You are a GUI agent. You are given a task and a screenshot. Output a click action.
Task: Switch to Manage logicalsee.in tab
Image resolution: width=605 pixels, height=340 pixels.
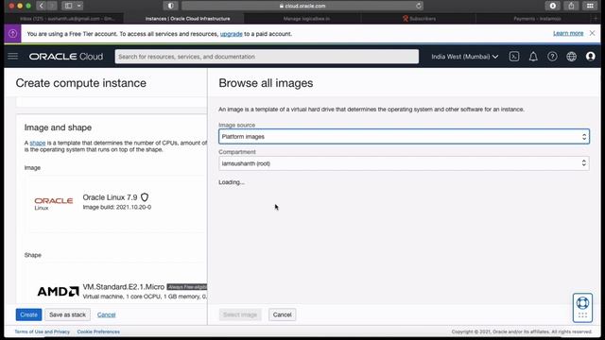pos(306,19)
